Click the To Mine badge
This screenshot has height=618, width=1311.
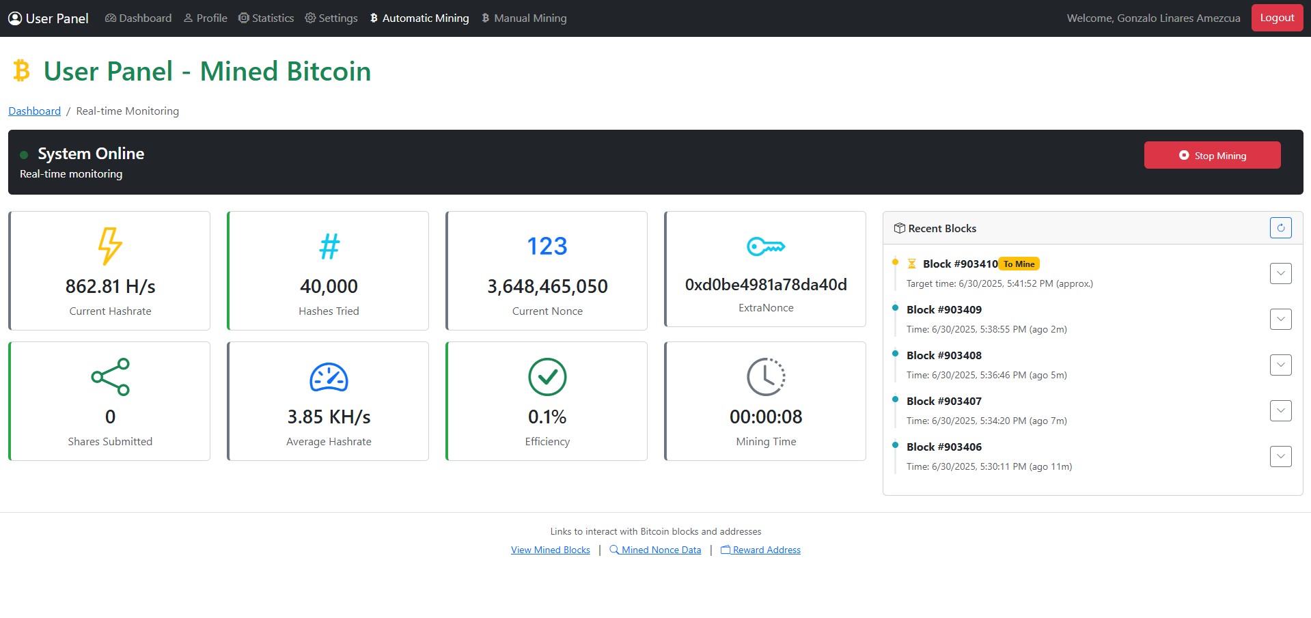click(1019, 264)
